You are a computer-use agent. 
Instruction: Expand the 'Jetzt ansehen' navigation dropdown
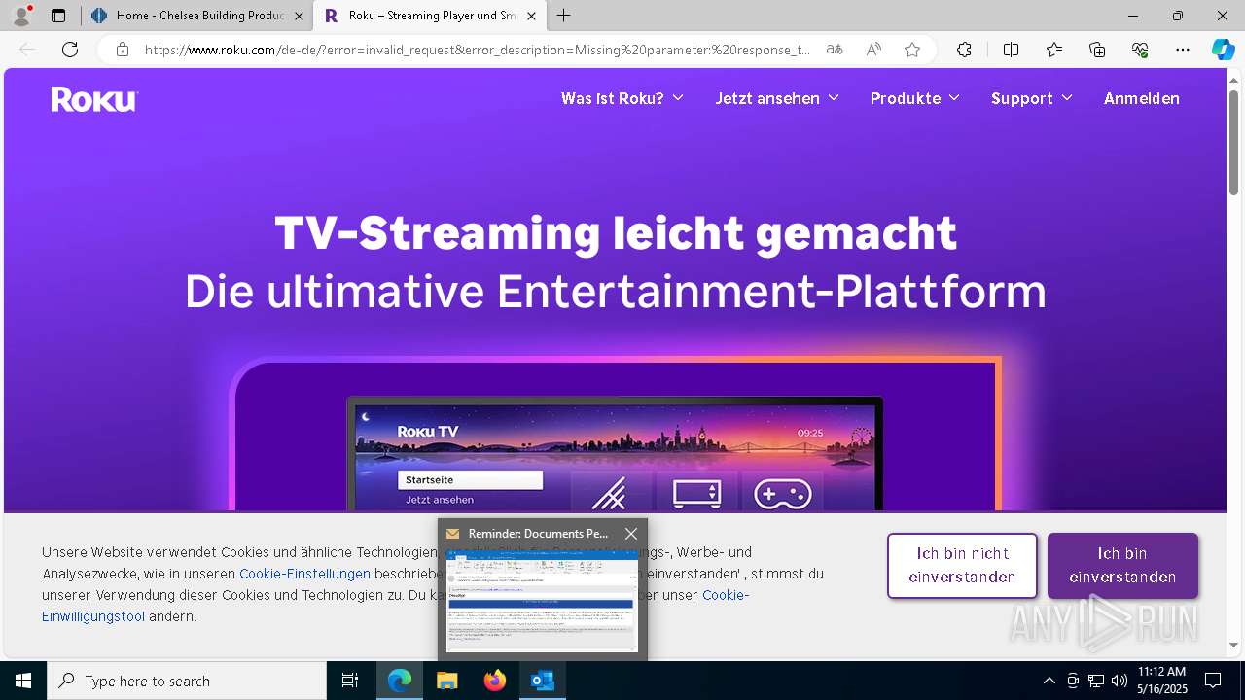(777, 98)
